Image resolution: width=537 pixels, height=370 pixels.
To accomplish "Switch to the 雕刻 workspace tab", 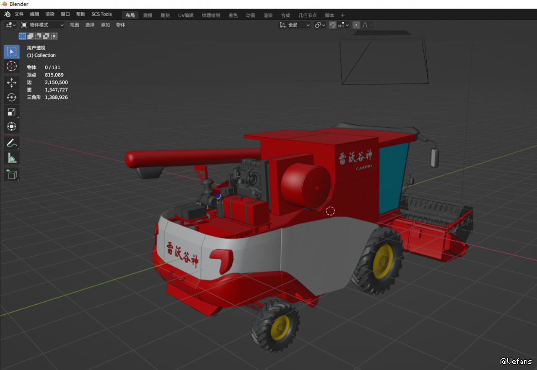I will [x=165, y=15].
